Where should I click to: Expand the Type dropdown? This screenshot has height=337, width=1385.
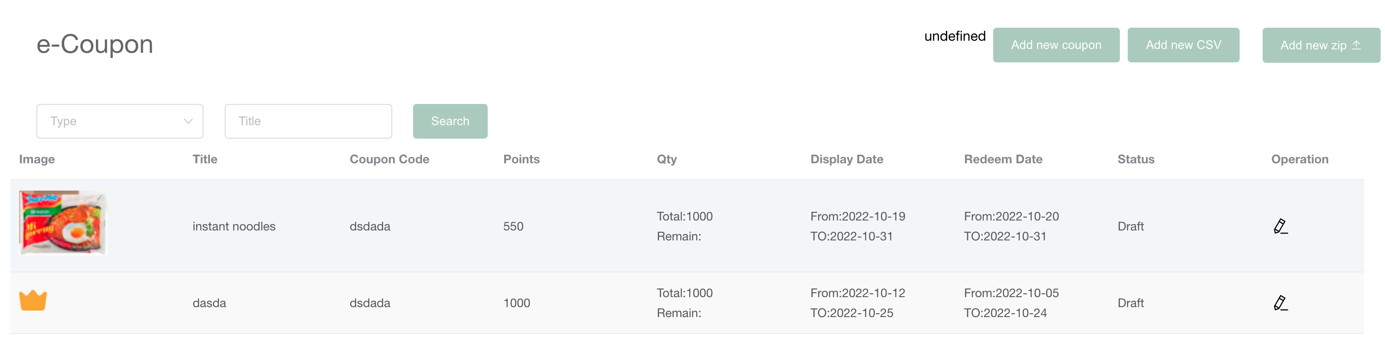pos(119,121)
